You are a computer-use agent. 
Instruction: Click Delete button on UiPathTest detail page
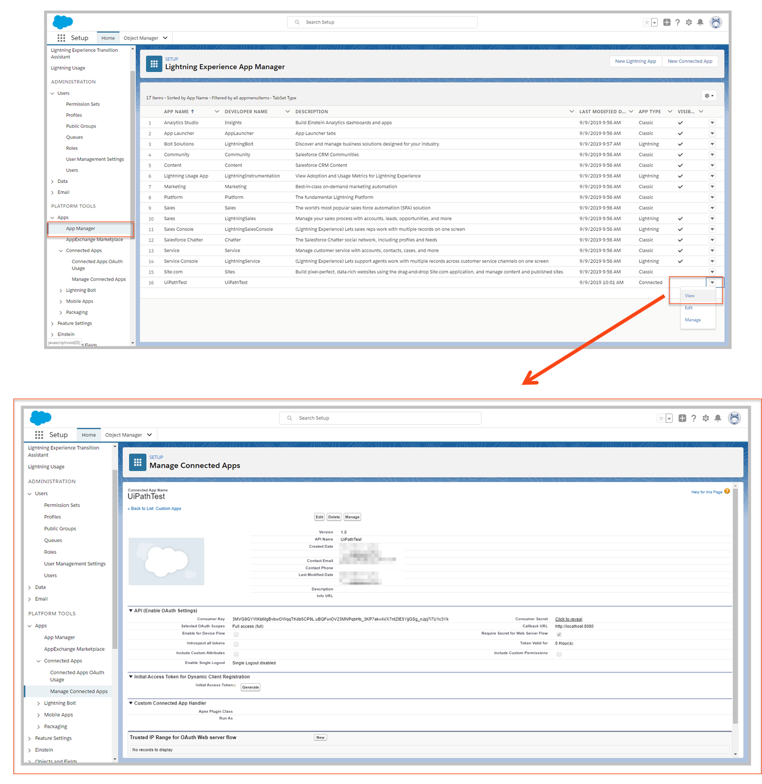click(334, 517)
